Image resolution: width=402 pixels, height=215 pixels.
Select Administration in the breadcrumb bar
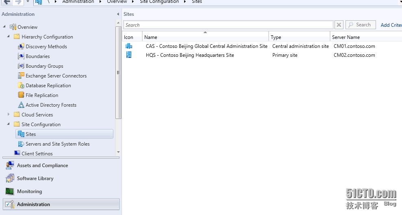point(78,2)
